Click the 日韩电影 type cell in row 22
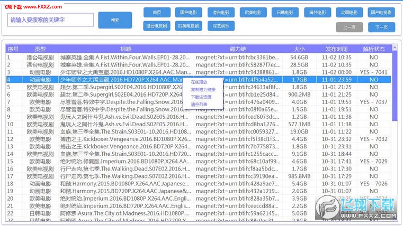The height and width of the screenshot is (226, 403). pos(40,213)
